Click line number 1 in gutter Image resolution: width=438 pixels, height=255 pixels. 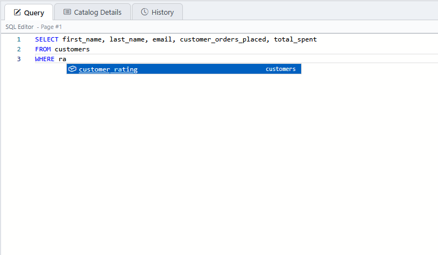click(x=19, y=39)
